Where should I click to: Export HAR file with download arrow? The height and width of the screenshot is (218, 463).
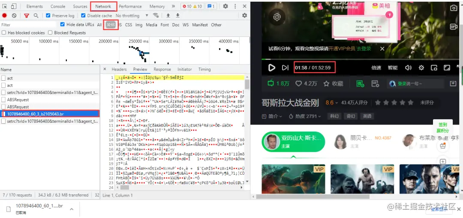177,15
